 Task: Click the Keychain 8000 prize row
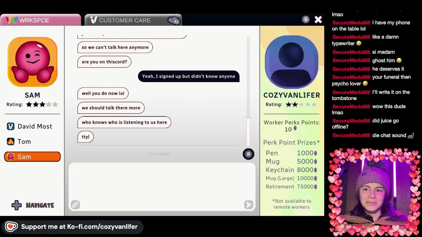[x=291, y=170]
